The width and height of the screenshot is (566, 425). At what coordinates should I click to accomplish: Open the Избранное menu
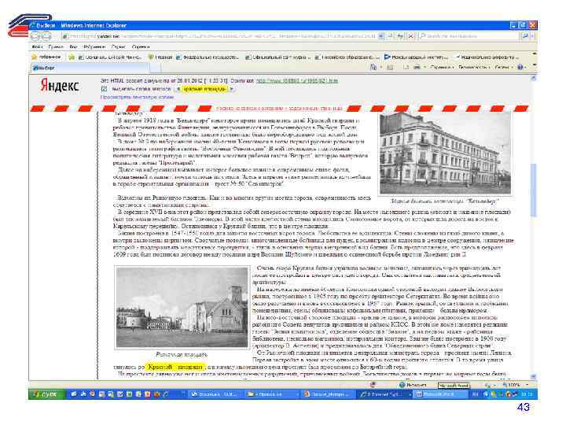tap(94, 46)
